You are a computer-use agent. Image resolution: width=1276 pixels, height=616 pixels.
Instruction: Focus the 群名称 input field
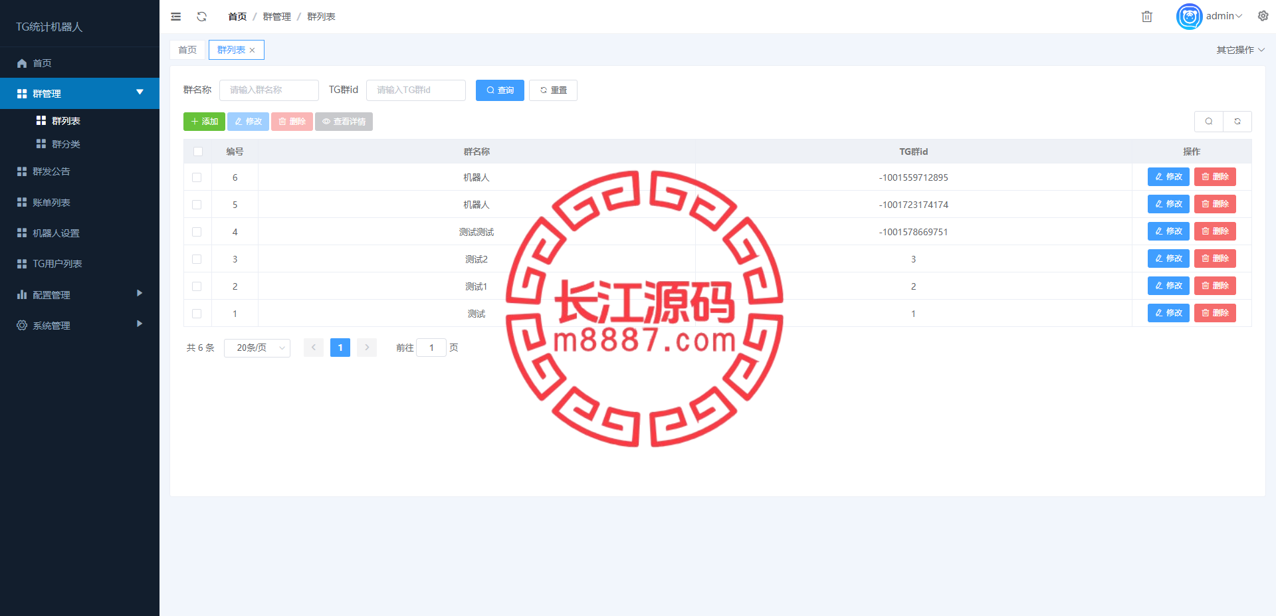(x=269, y=90)
